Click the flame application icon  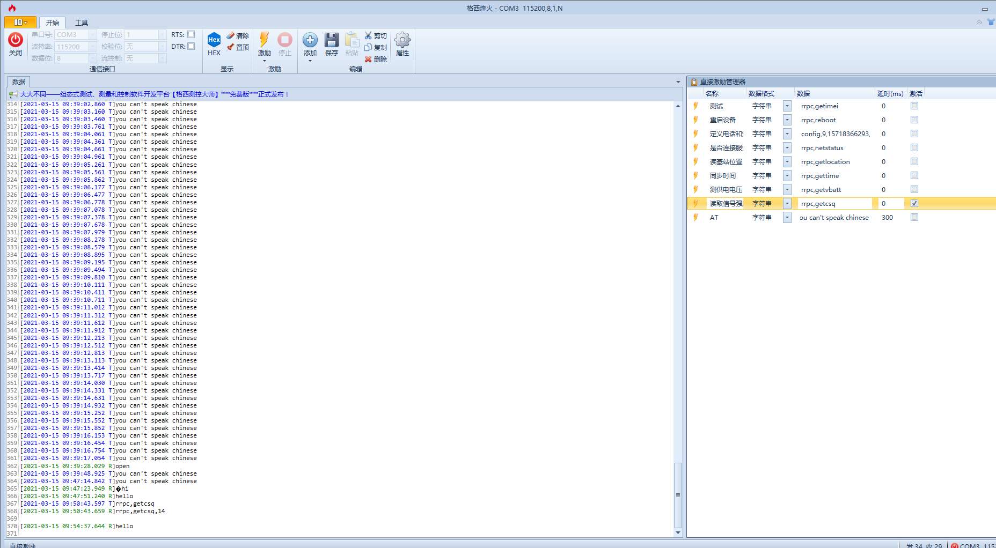click(12, 8)
